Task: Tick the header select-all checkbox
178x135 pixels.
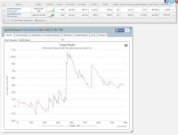Action: click(x=4, y=5)
